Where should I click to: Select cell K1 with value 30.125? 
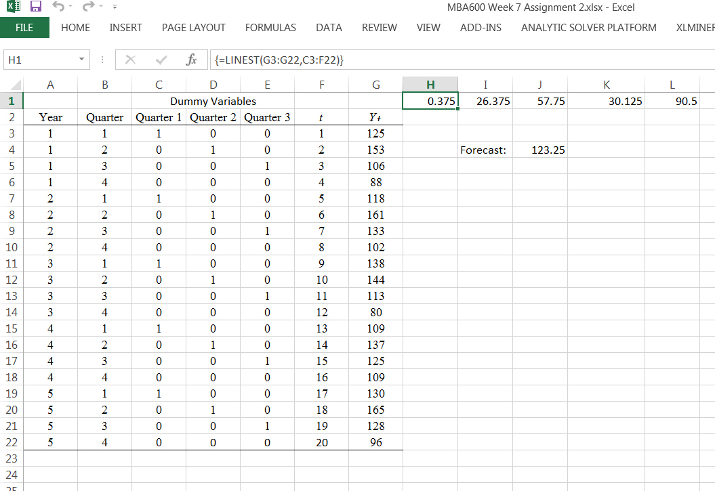point(607,101)
